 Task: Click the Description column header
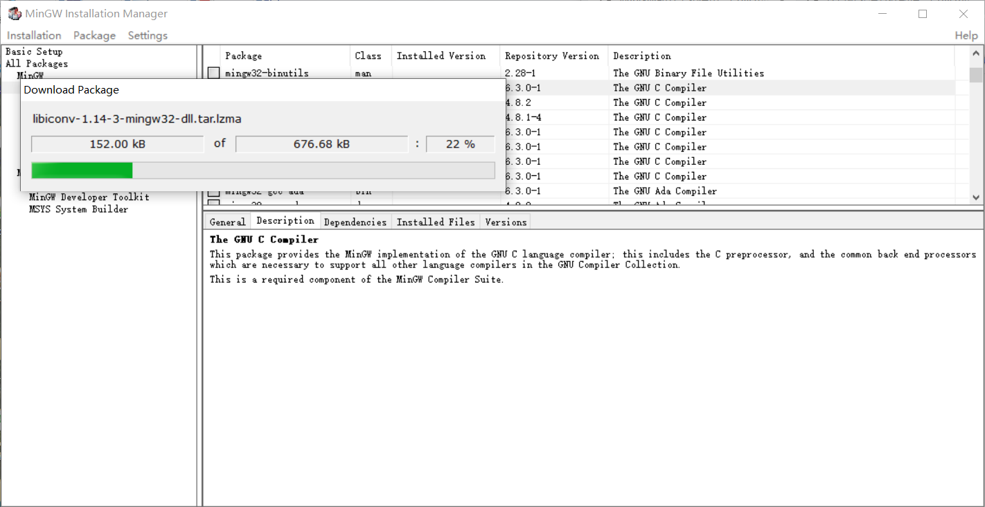tap(781, 55)
